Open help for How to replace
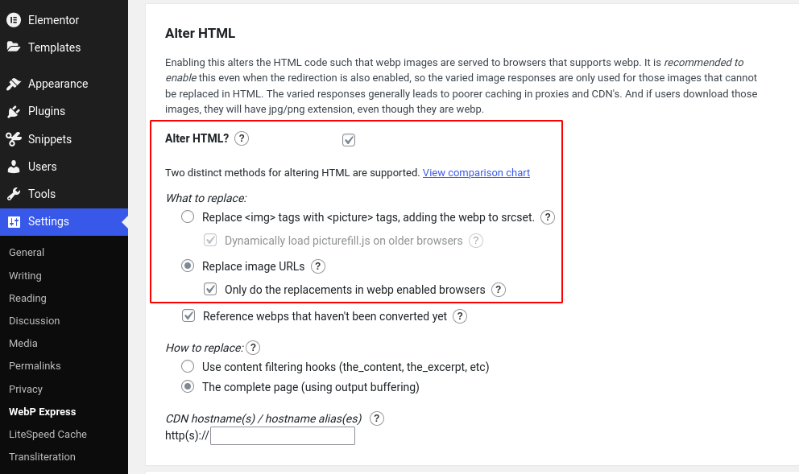This screenshot has width=799, height=474. tap(253, 348)
